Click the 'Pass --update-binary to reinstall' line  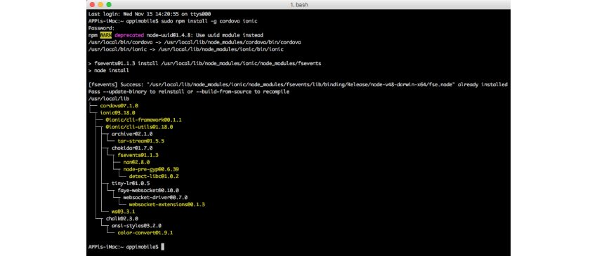tap(189, 92)
